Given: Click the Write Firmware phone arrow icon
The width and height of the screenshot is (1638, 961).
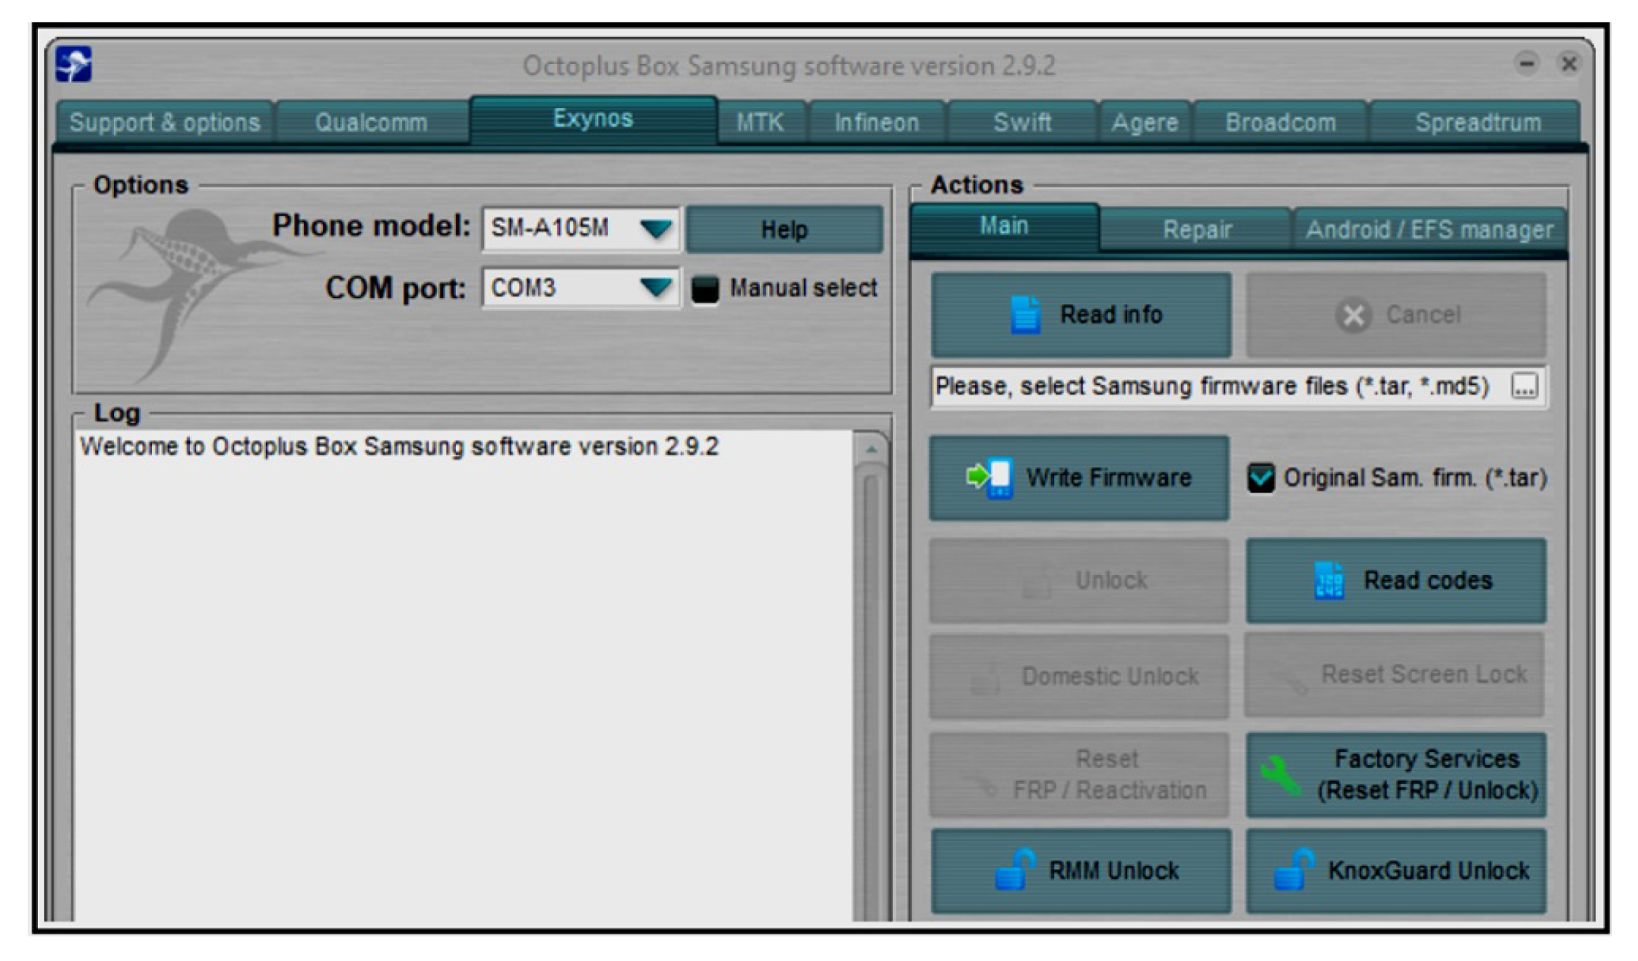Looking at the screenshot, I should click(x=990, y=478).
